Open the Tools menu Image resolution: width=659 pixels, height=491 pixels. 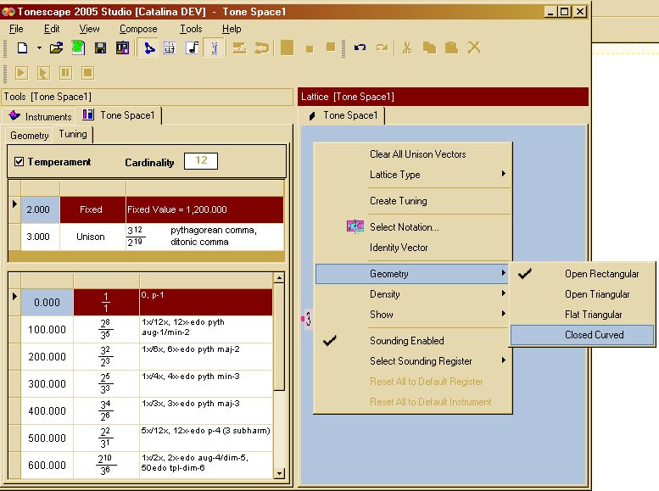coord(191,29)
